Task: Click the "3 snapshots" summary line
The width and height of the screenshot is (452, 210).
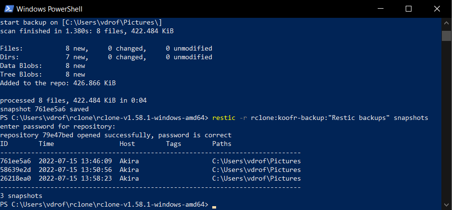Action: pos(21,196)
